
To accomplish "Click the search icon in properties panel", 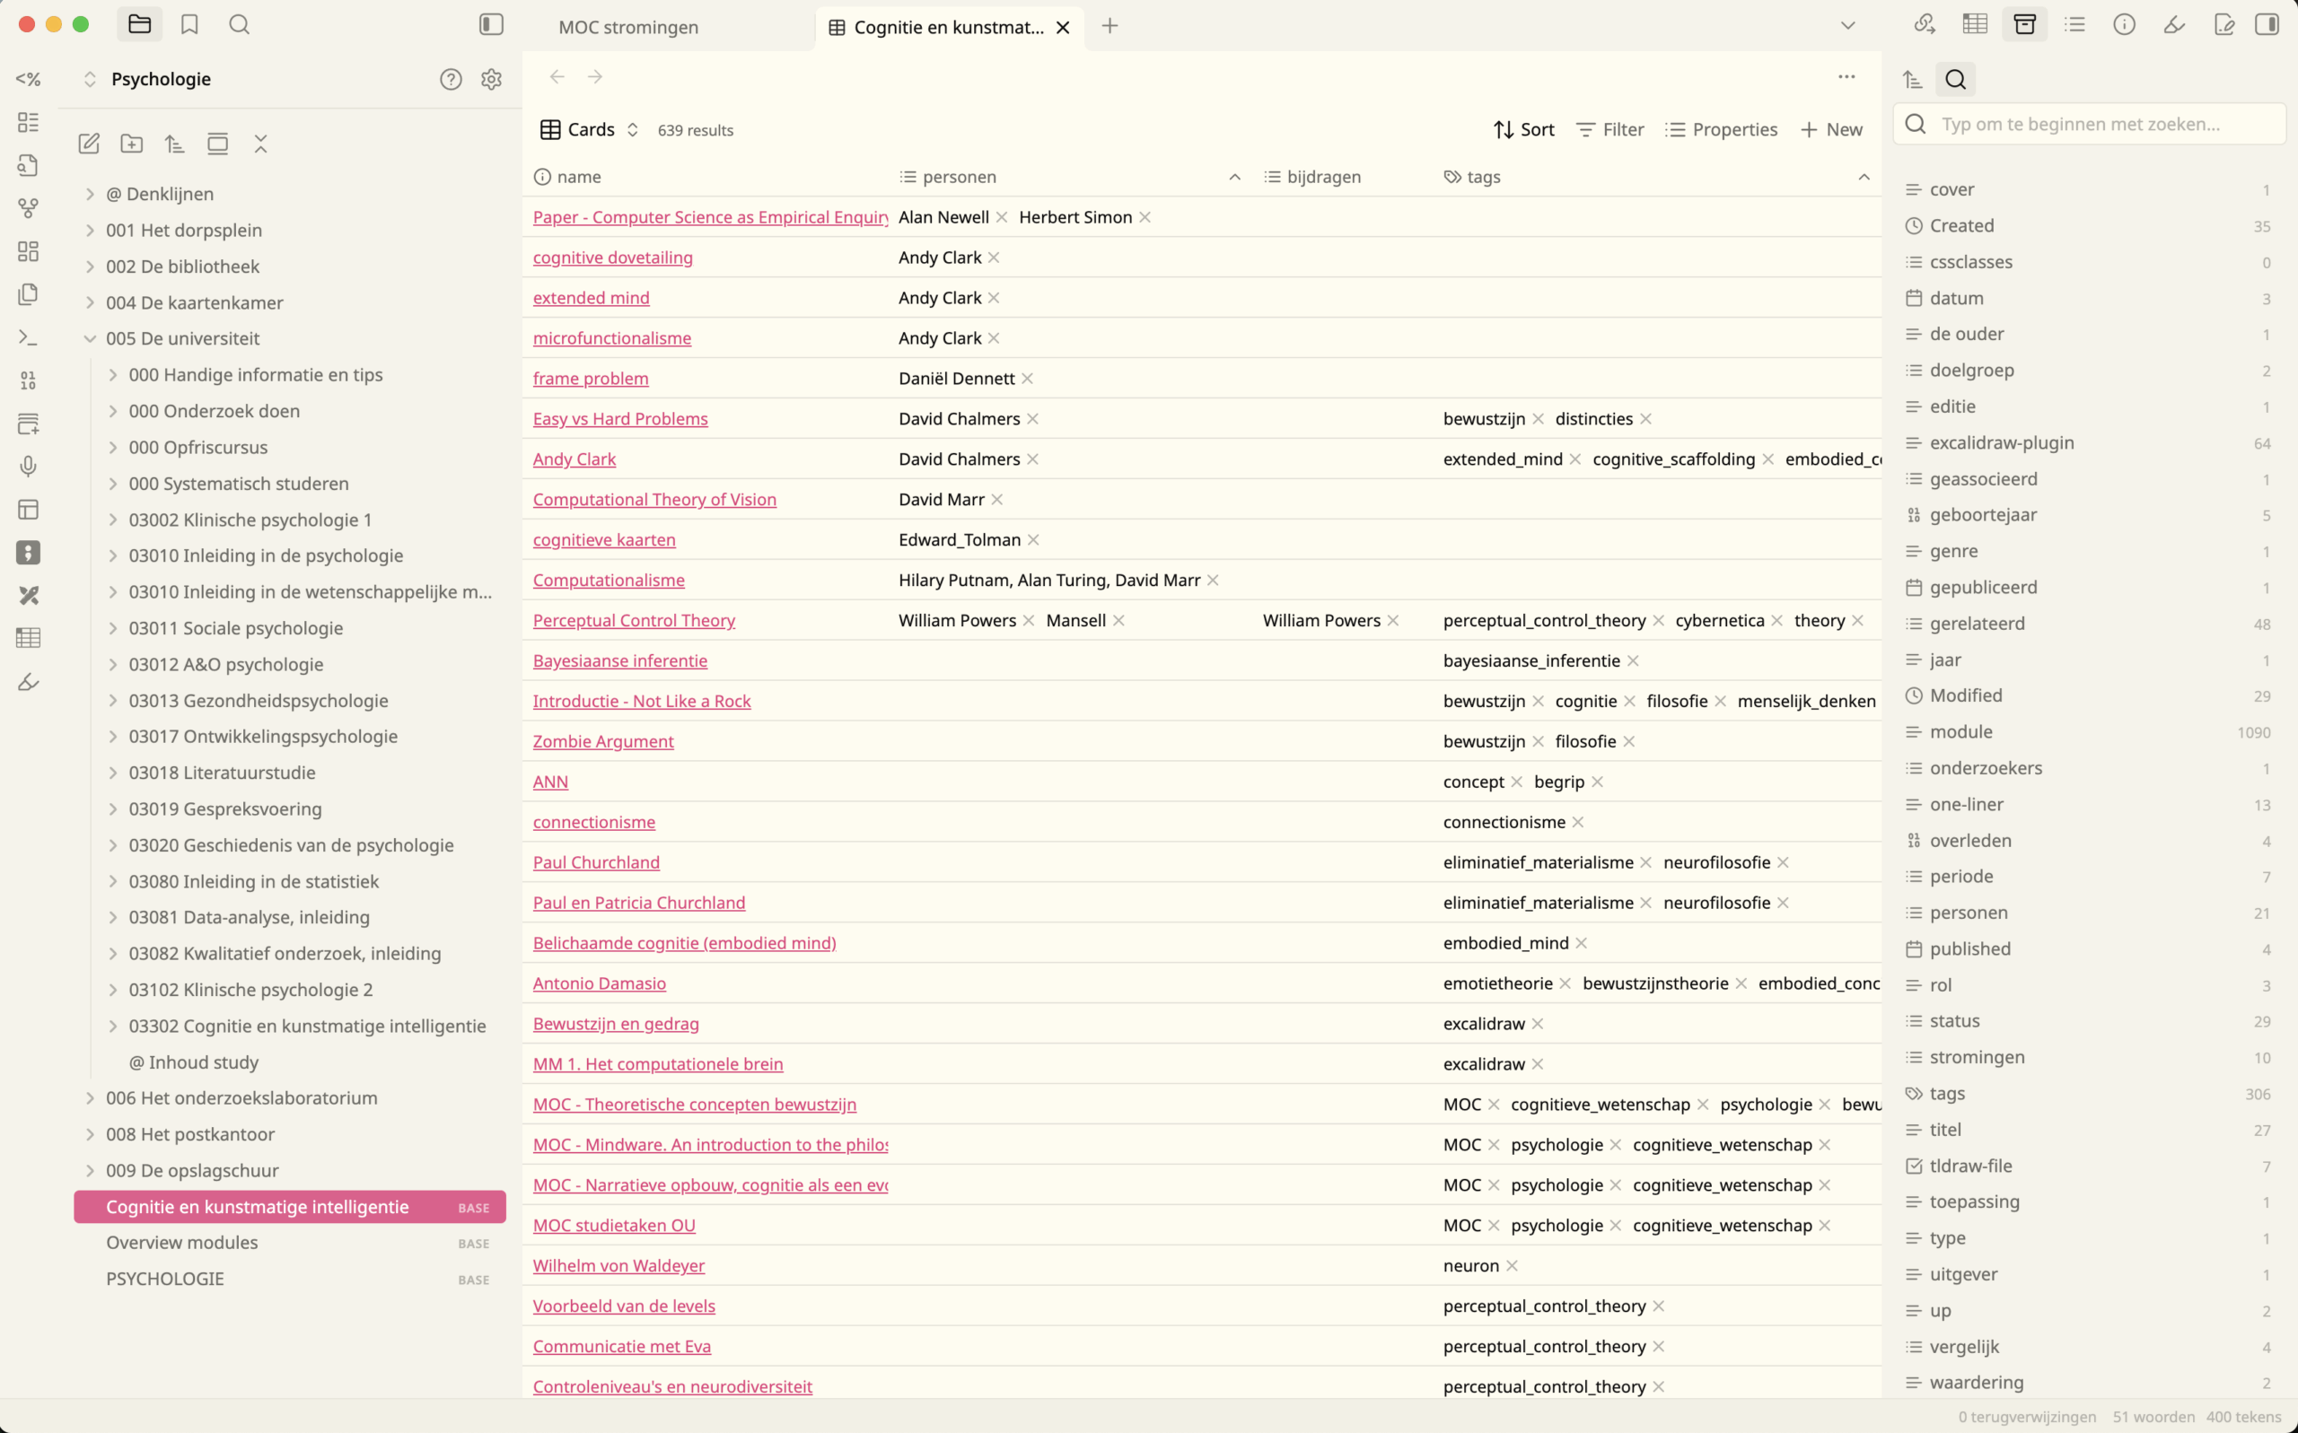I will [1956, 80].
